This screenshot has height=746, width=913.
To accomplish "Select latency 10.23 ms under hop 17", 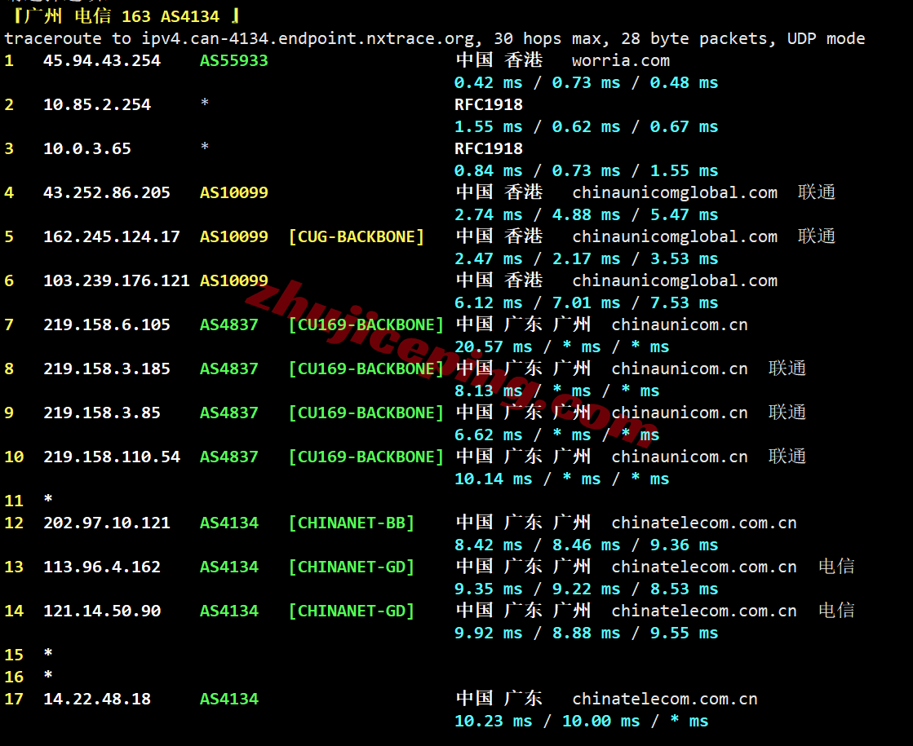I will [x=493, y=722].
